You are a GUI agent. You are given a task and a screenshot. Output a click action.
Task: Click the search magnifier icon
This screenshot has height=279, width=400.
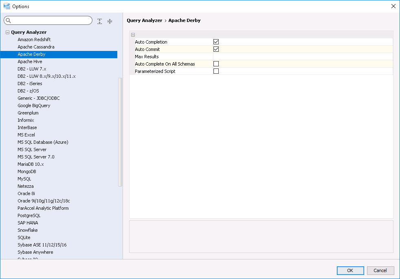tap(8, 21)
